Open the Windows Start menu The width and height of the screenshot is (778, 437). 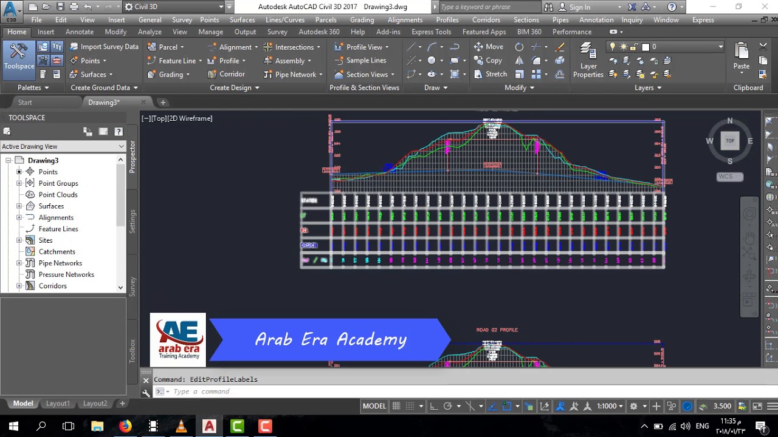click(x=13, y=426)
